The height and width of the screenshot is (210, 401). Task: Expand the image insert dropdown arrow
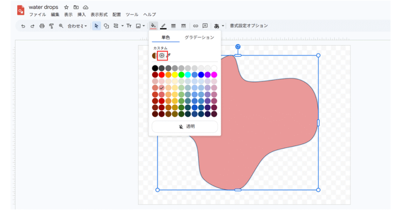[144, 26]
